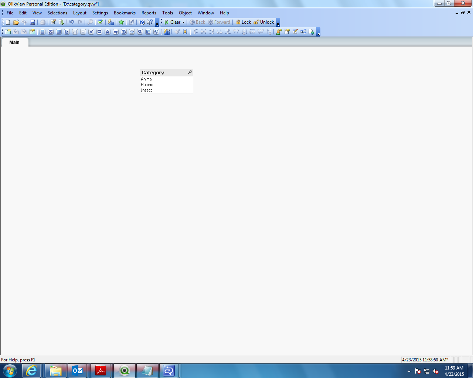
Task: Toggle the Design Grid icon
Action: (x=185, y=32)
